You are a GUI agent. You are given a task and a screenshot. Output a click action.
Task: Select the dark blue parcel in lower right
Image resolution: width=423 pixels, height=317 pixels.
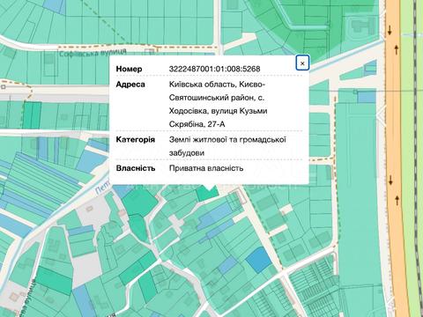[258, 260]
